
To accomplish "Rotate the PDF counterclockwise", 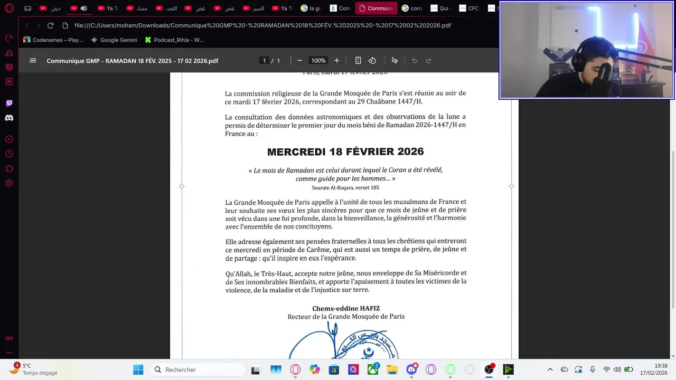I will 372,61.
